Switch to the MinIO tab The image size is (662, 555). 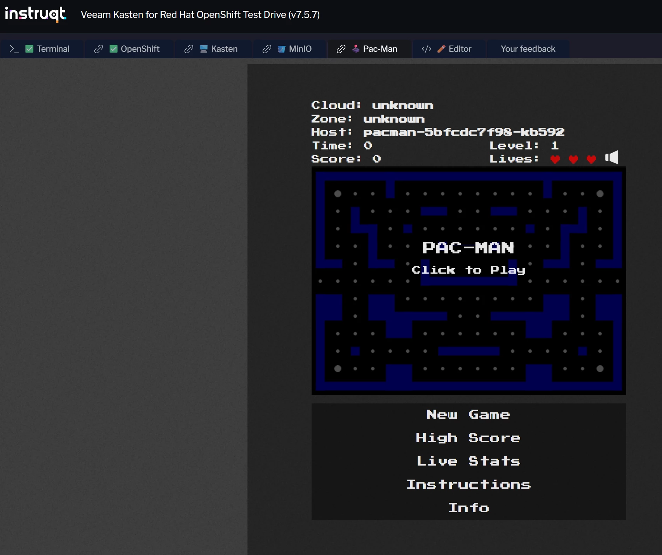coord(290,49)
